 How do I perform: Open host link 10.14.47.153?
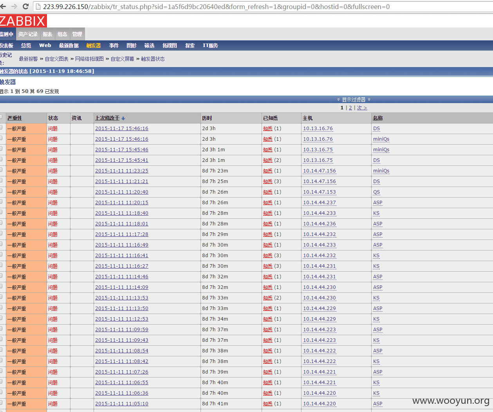(x=320, y=192)
